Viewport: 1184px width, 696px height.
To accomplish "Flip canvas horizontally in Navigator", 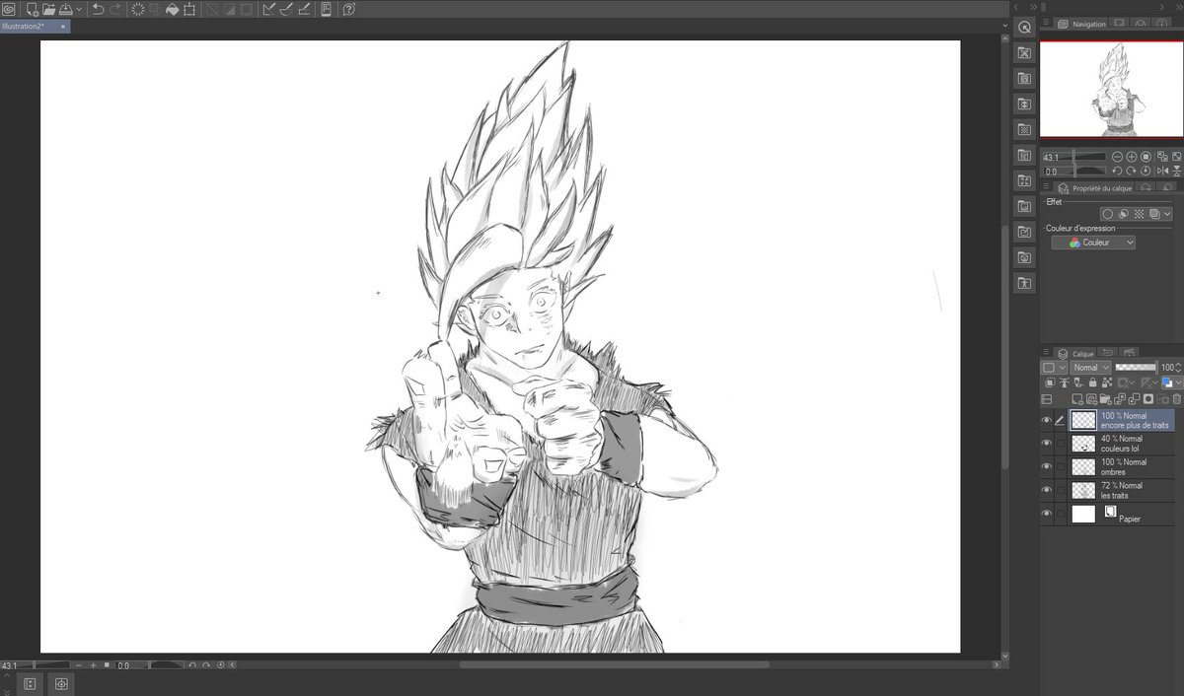I will click(1162, 171).
